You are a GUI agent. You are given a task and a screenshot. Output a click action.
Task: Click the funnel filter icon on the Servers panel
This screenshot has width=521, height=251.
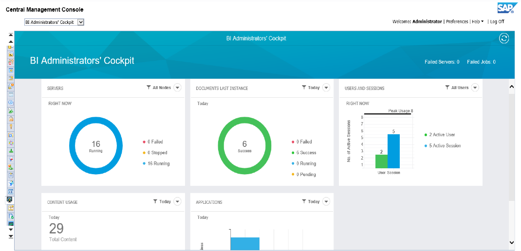[x=149, y=88]
